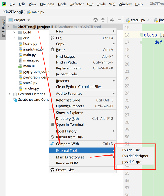164x196 pixels.
Task: Select Pyside2designer from External Tools submenu
Action: [135, 156]
